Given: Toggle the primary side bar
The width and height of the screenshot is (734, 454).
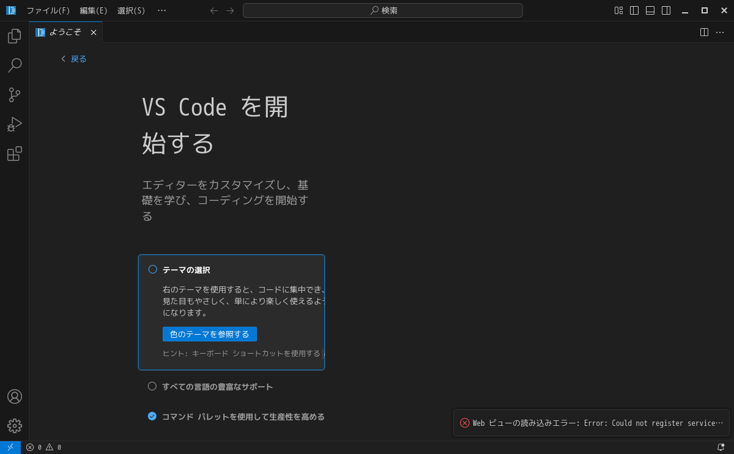Looking at the screenshot, I should click(634, 10).
